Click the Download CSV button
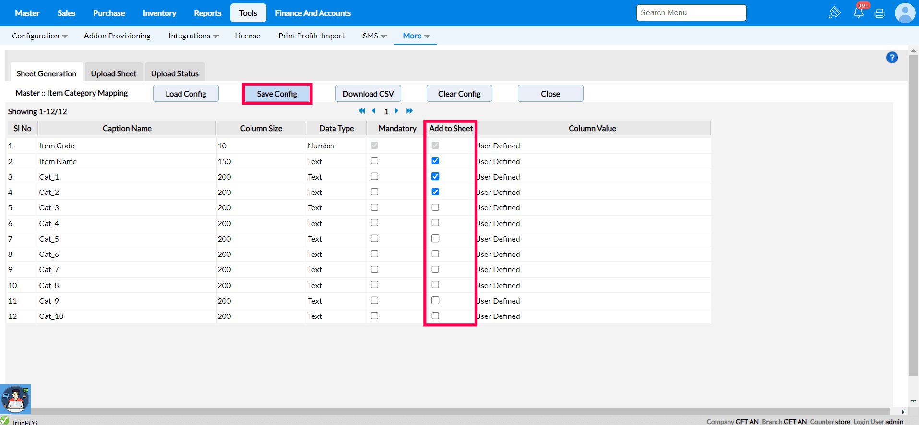 pyautogui.click(x=368, y=94)
